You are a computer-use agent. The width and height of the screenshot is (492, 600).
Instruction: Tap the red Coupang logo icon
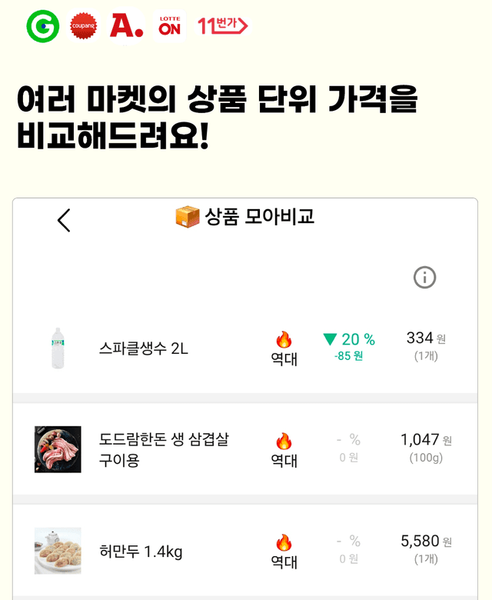point(83,27)
